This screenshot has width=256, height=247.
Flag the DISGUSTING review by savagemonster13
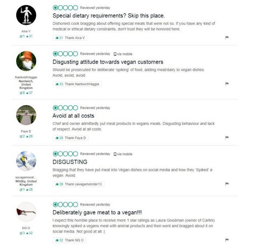click(227, 184)
